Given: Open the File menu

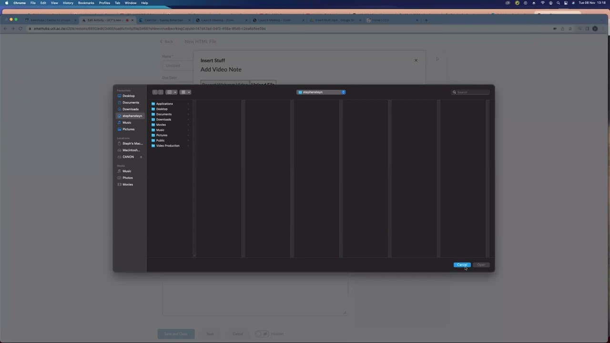Looking at the screenshot, I should 33,3.
